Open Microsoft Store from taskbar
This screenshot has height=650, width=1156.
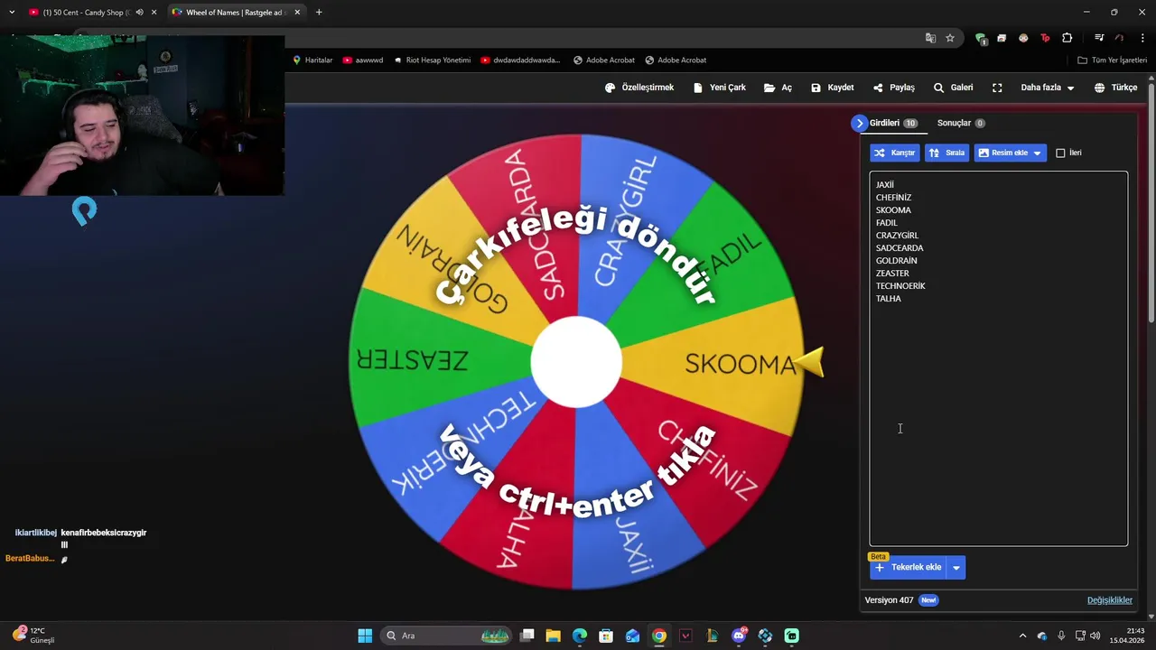[x=606, y=636]
